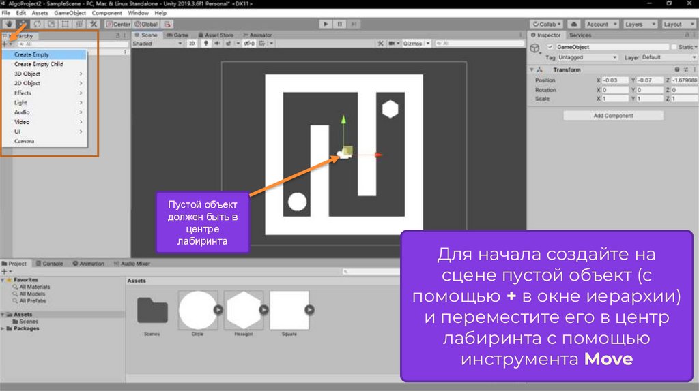Enable the Static checkbox

(674, 47)
